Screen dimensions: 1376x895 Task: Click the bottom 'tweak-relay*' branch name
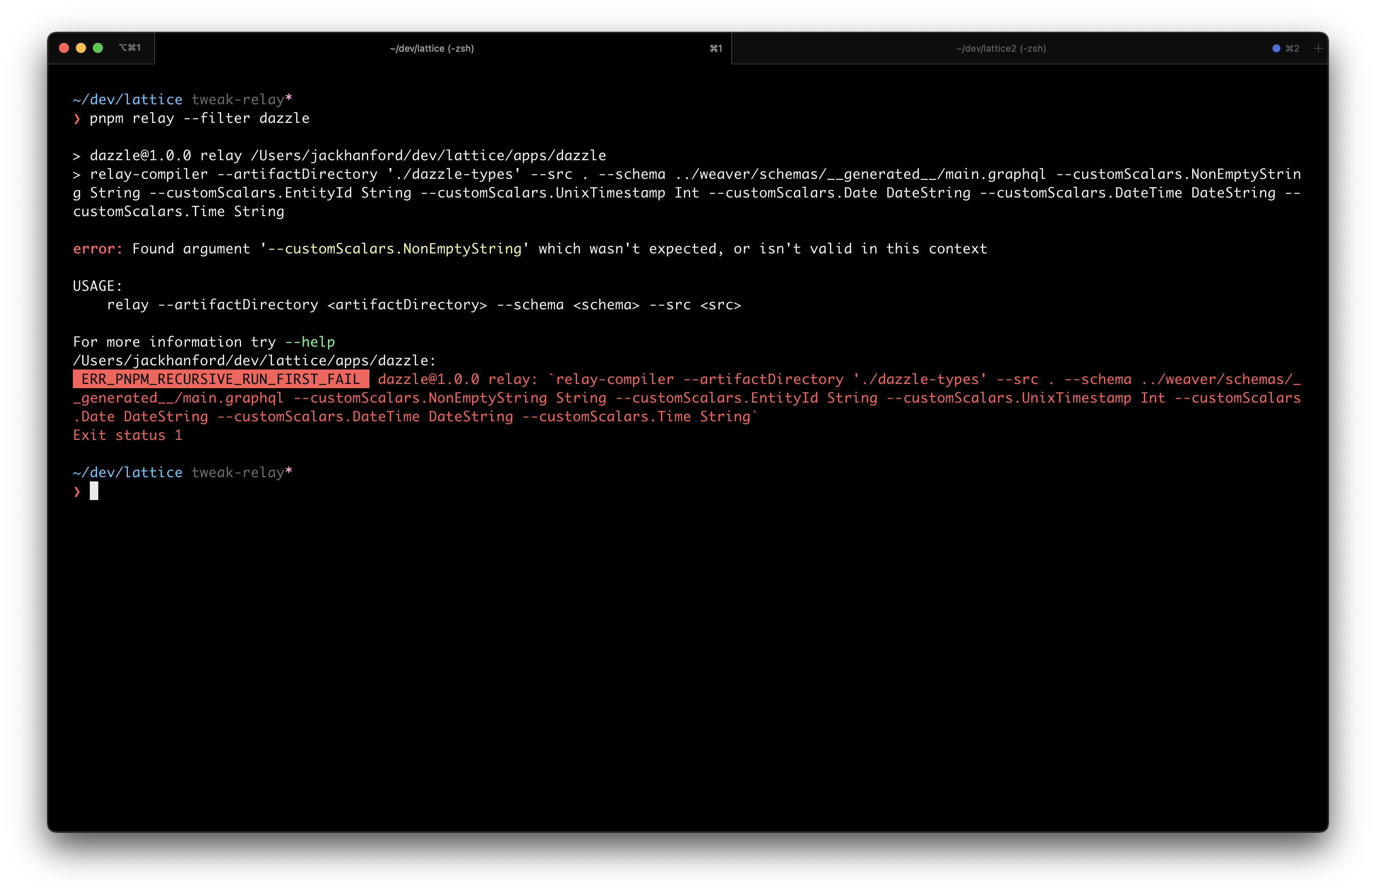tap(241, 473)
